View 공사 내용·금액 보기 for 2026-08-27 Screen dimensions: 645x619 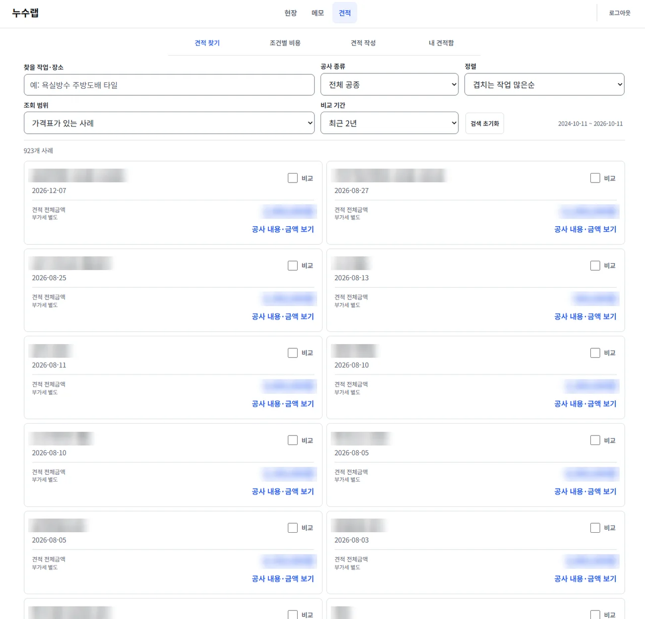point(585,230)
